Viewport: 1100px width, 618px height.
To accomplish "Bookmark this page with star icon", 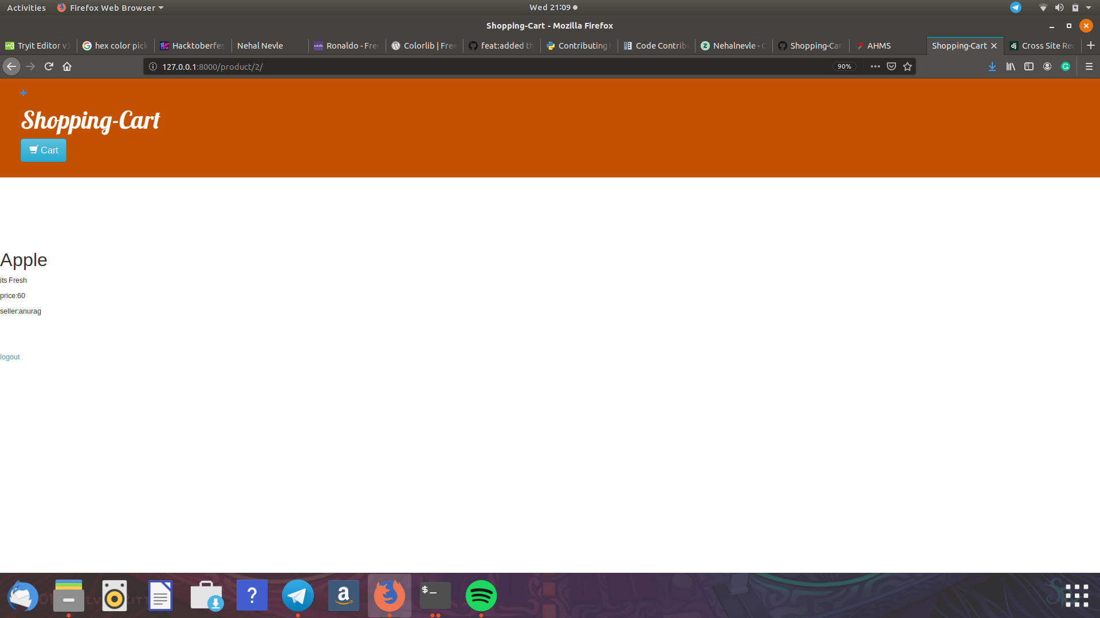I will (x=907, y=66).
